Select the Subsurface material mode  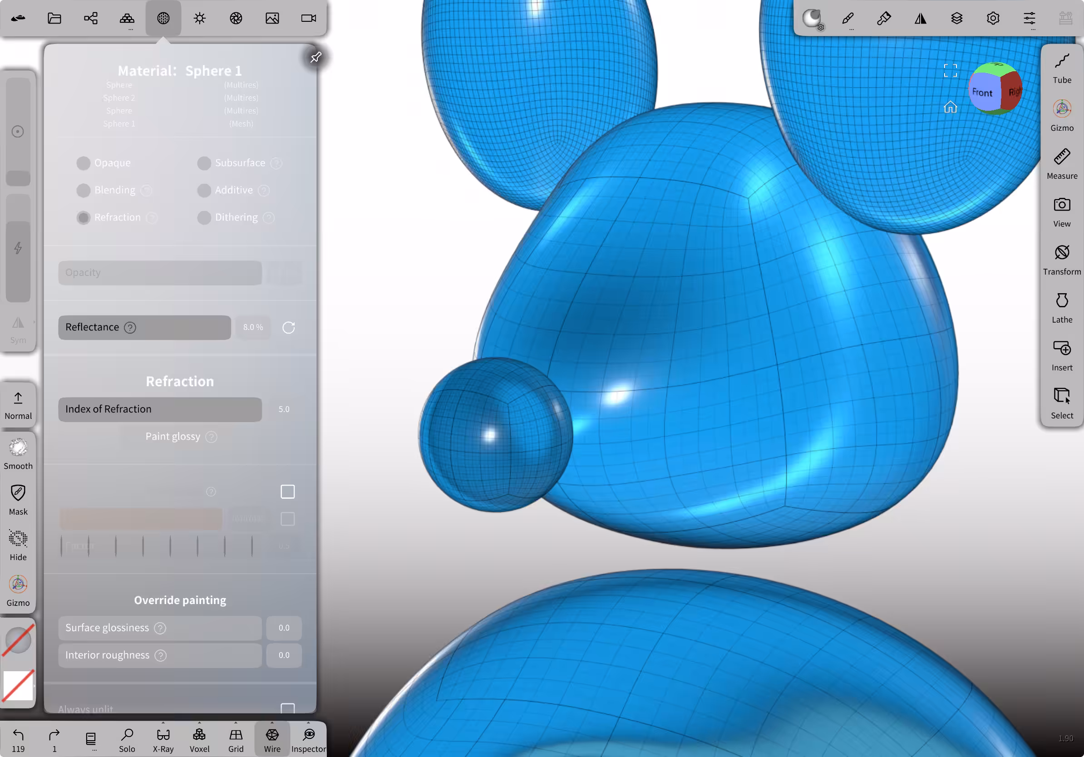tap(232, 163)
